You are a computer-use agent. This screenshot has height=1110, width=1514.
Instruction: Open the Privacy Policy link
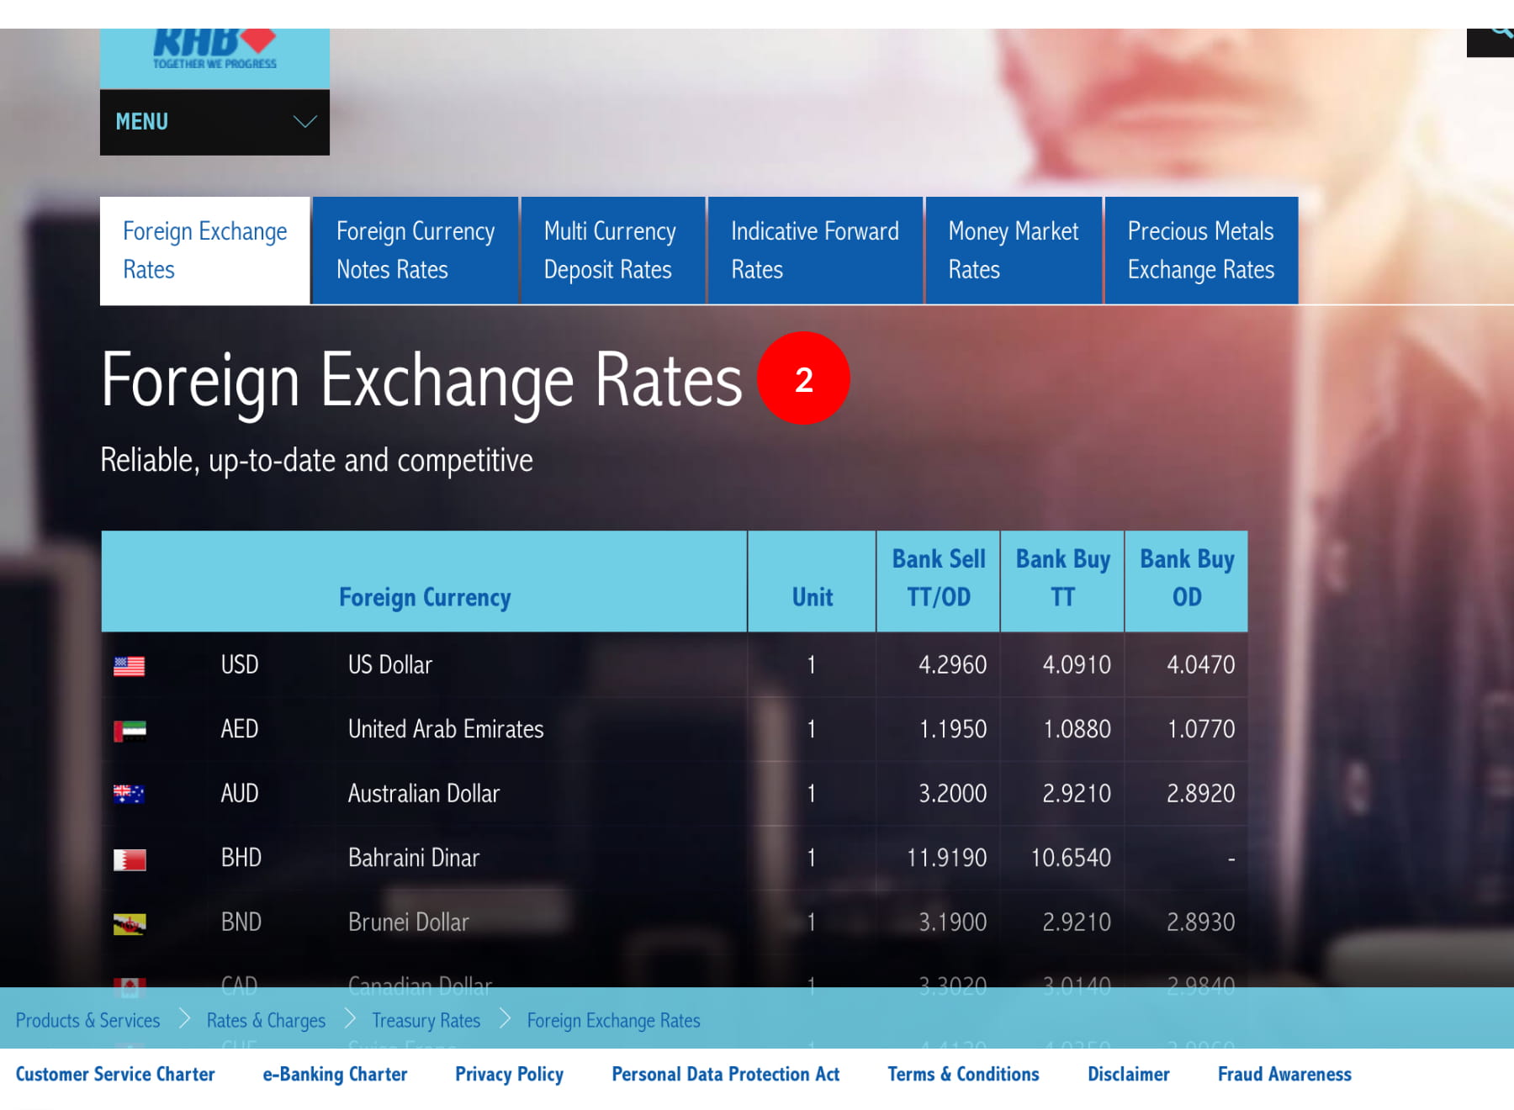509,1074
